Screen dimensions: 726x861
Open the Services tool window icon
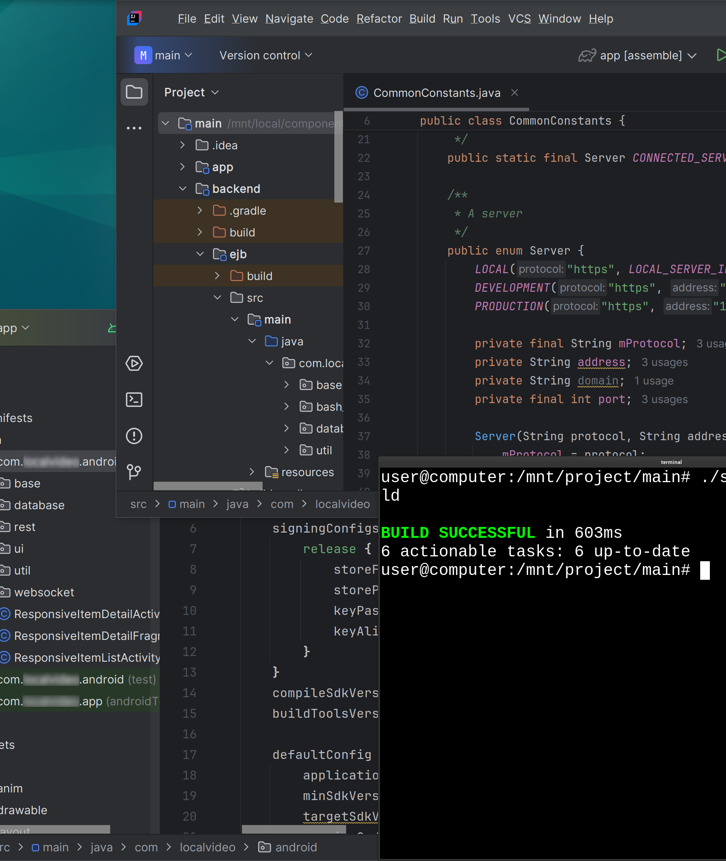134,363
